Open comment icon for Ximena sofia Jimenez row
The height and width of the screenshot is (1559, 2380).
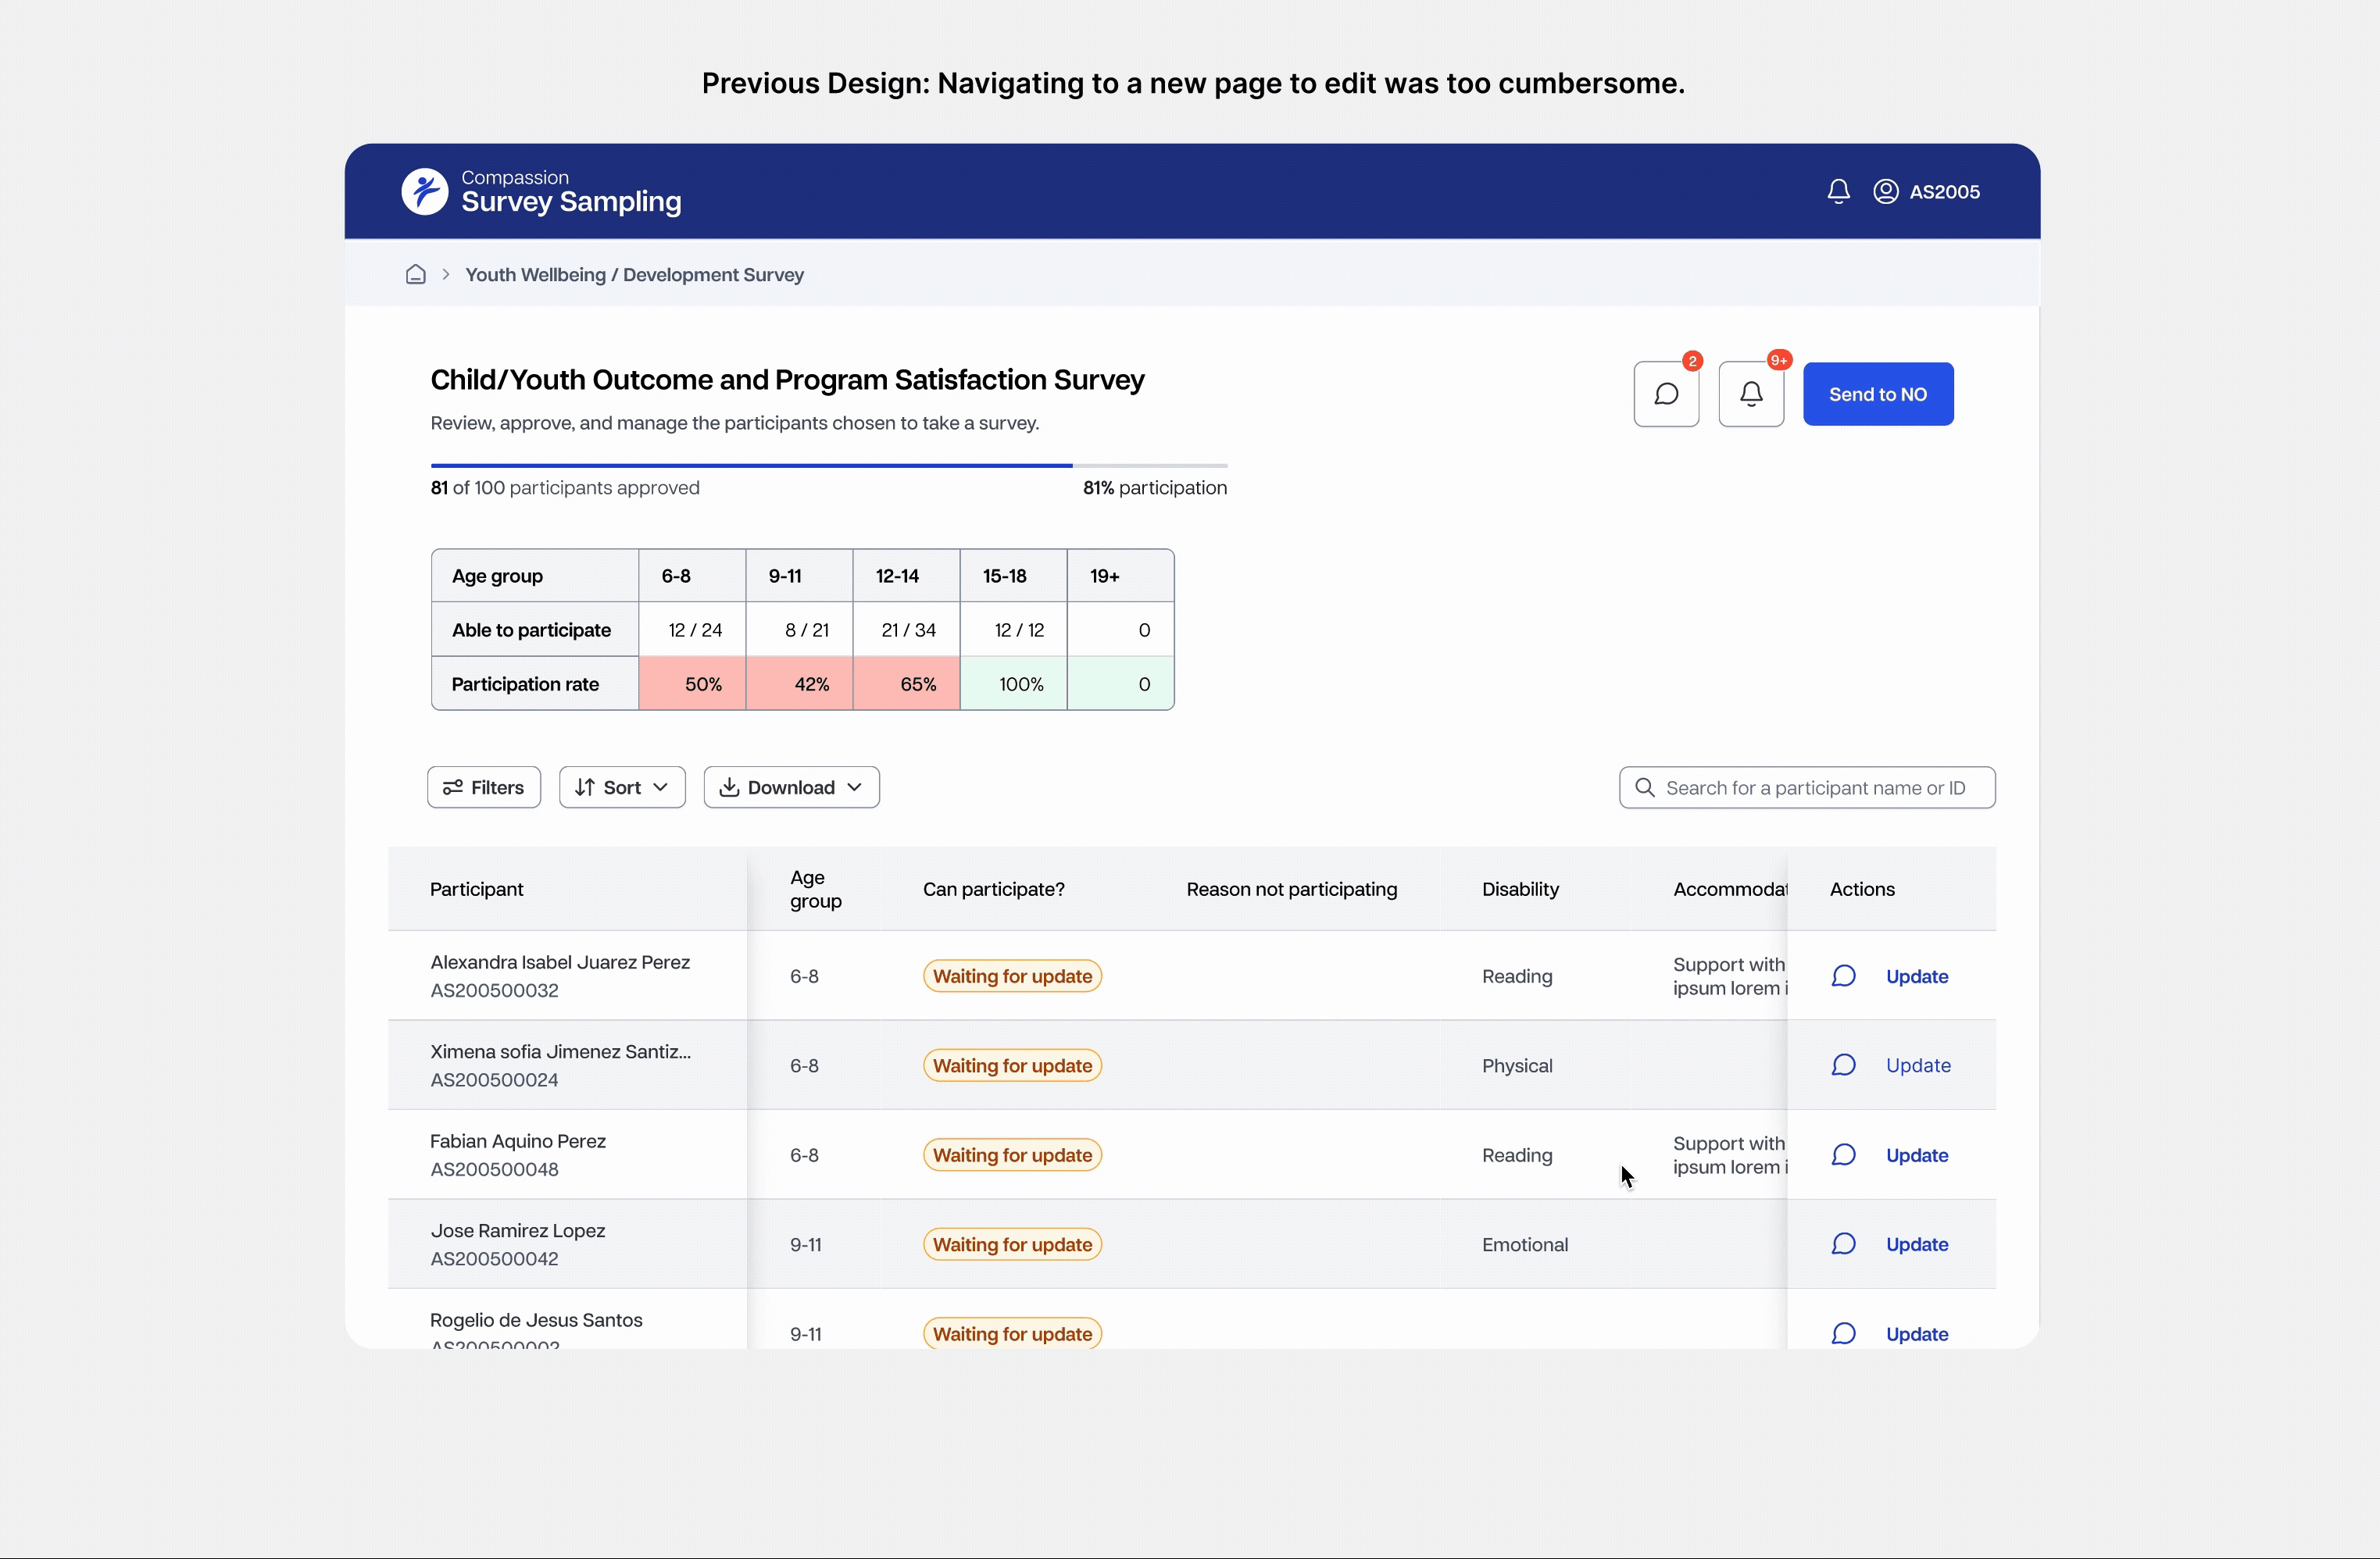[x=1843, y=1065]
